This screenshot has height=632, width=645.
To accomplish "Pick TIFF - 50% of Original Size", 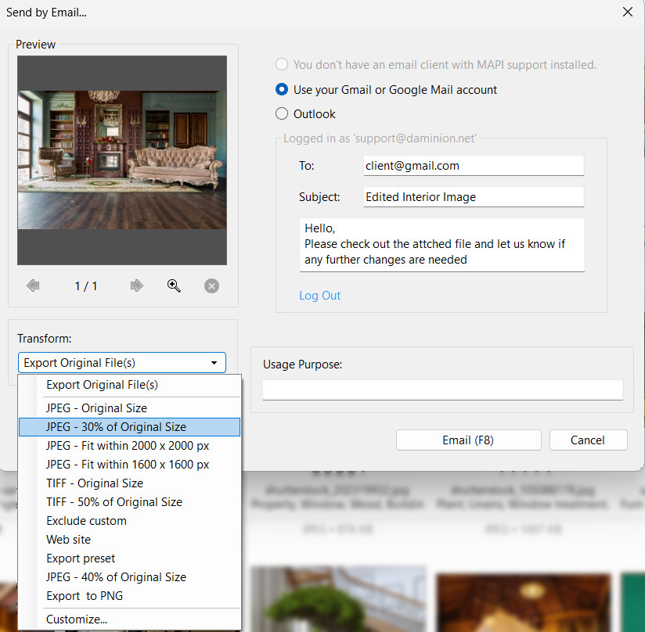I will point(114,501).
